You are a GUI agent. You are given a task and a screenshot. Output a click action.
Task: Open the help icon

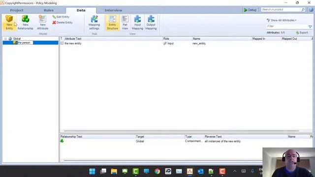point(312,10)
